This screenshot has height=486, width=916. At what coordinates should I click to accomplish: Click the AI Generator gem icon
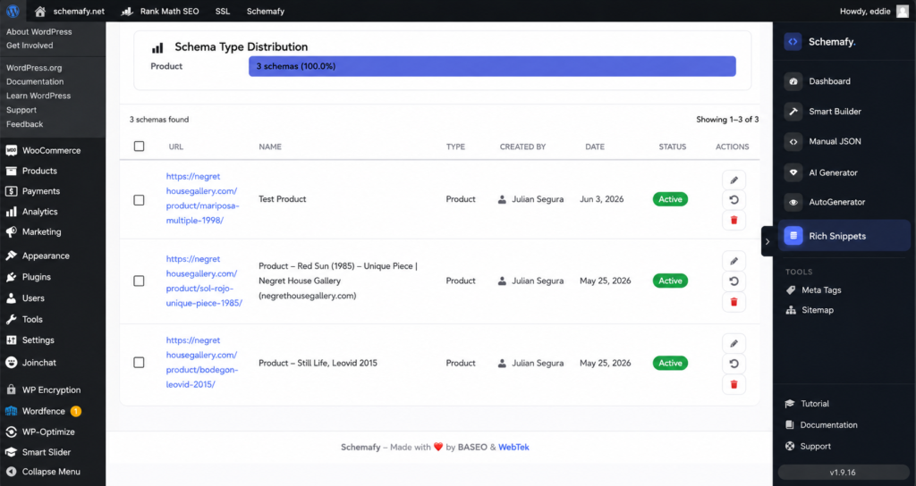point(793,172)
